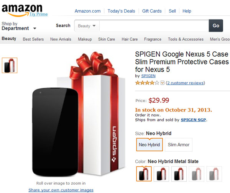The height and width of the screenshot is (193, 230).
Task: Pick the third color swatch option
Action: pyautogui.click(x=179, y=173)
